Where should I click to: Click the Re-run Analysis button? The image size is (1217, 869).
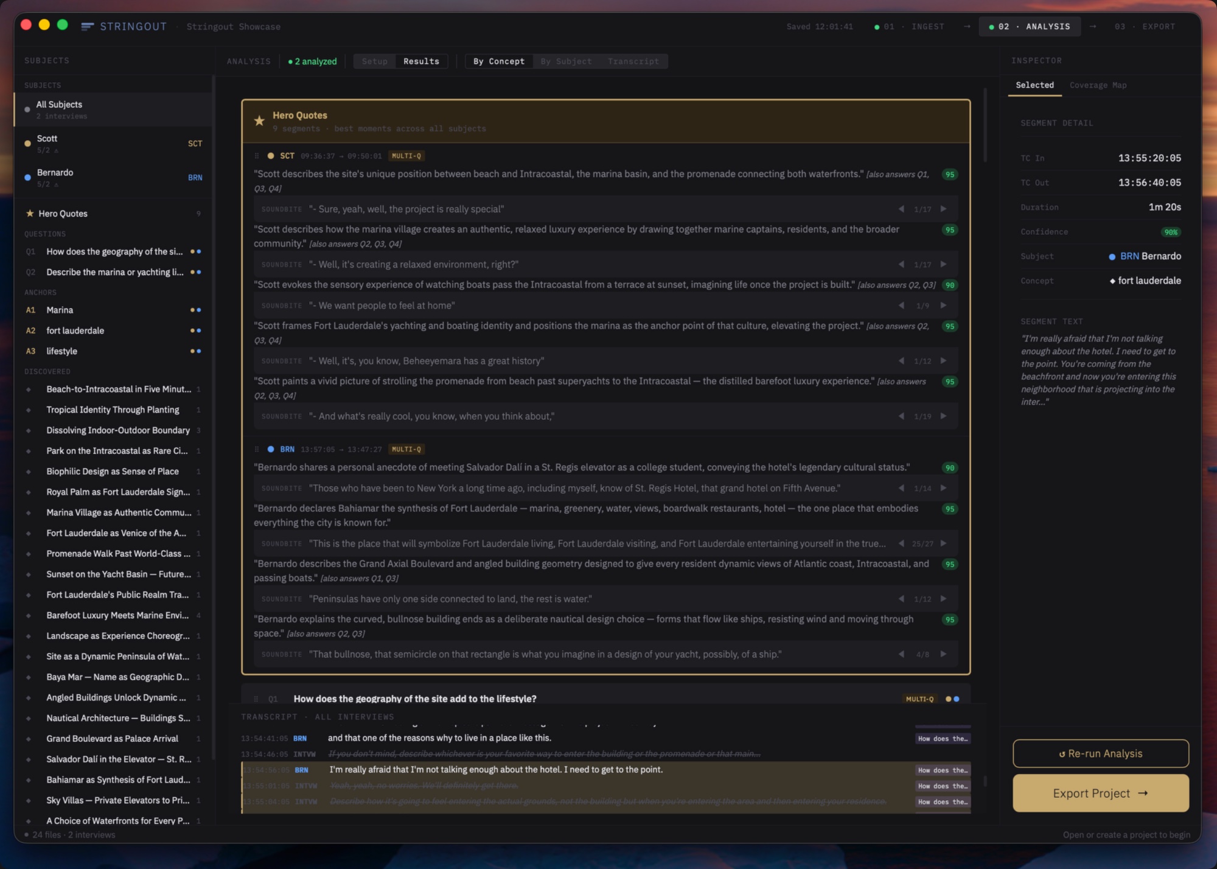tap(1100, 753)
